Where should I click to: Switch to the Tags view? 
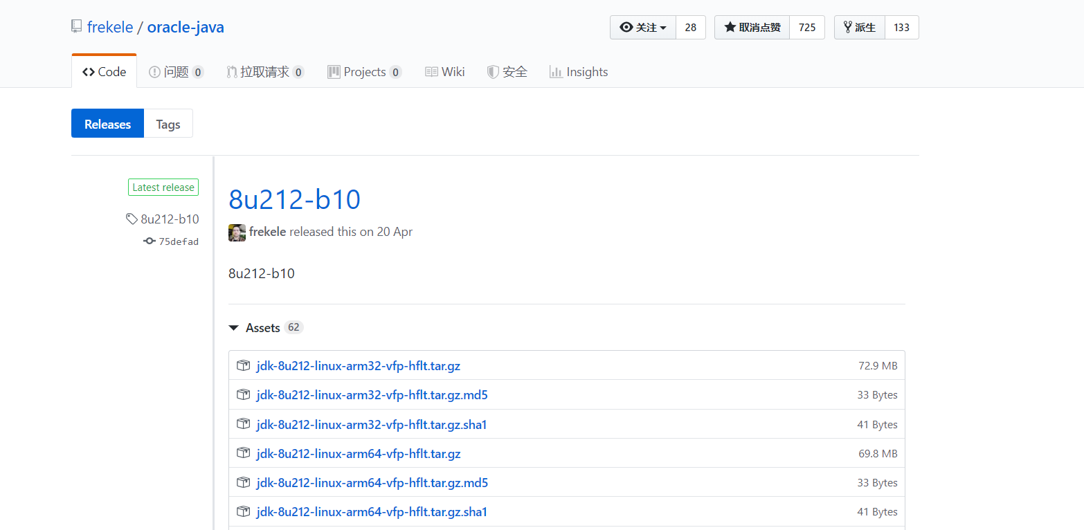click(x=168, y=123)
